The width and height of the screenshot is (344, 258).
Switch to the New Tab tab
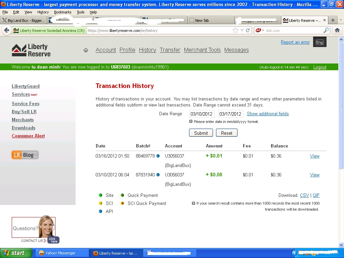coord(211,20)
